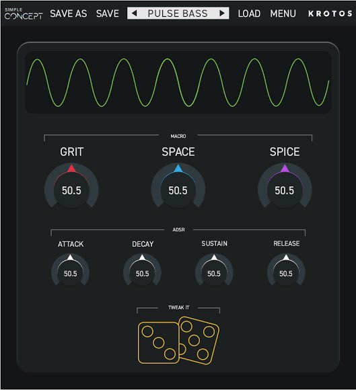Click the green waveform display
Viewport: 356px width, 390px height.
point(178,82)
